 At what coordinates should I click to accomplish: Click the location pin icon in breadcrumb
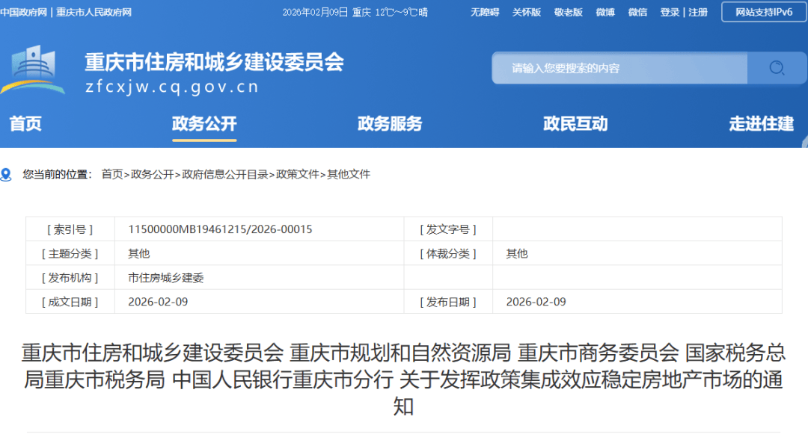coord(7,175)
